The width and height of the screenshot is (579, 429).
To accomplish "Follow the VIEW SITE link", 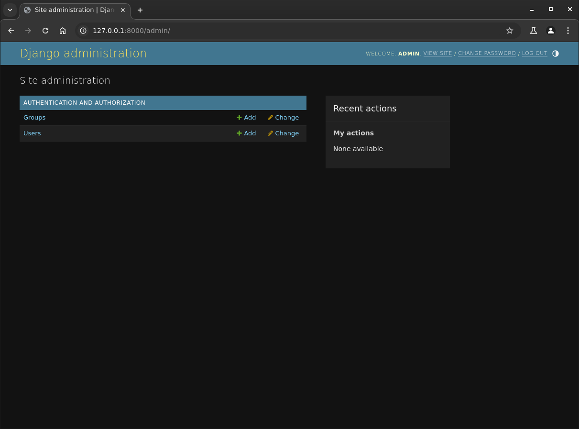I will [437, 54].
